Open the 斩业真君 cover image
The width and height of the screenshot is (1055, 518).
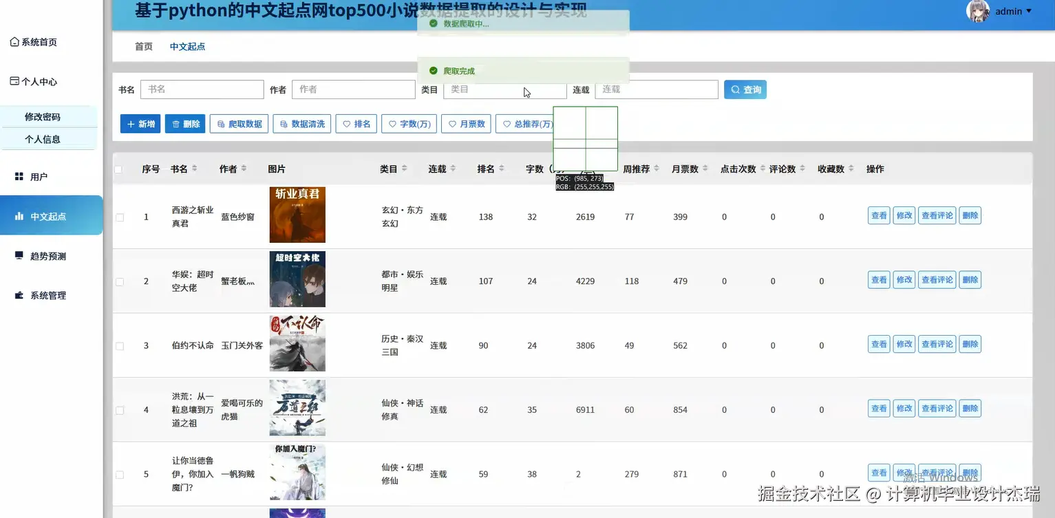coord(297,215)
